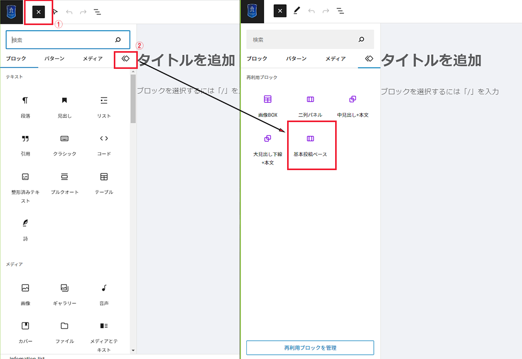Insert the コード code block
The width and height of the screenshot is (522, 359).
coord(104,145)
